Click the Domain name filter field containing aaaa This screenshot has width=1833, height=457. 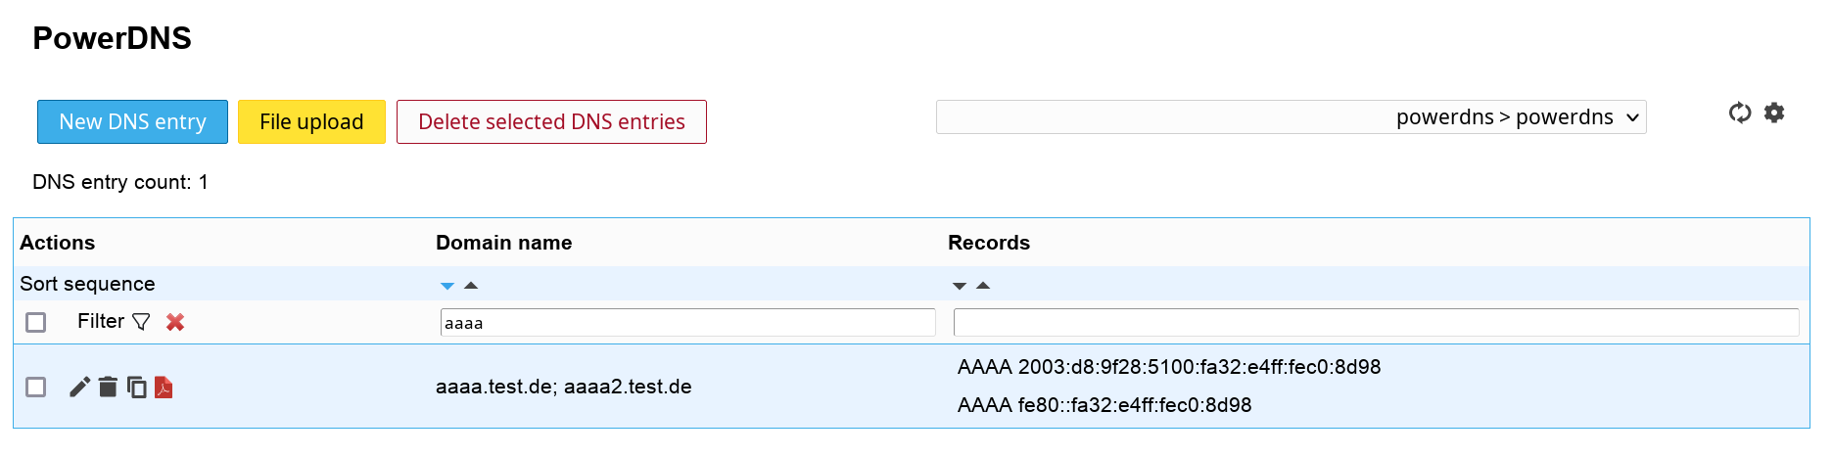click(x=687, y=323)
